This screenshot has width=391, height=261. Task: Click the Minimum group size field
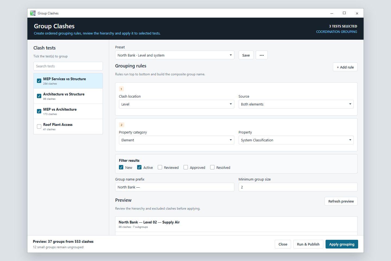pos(298,187)
